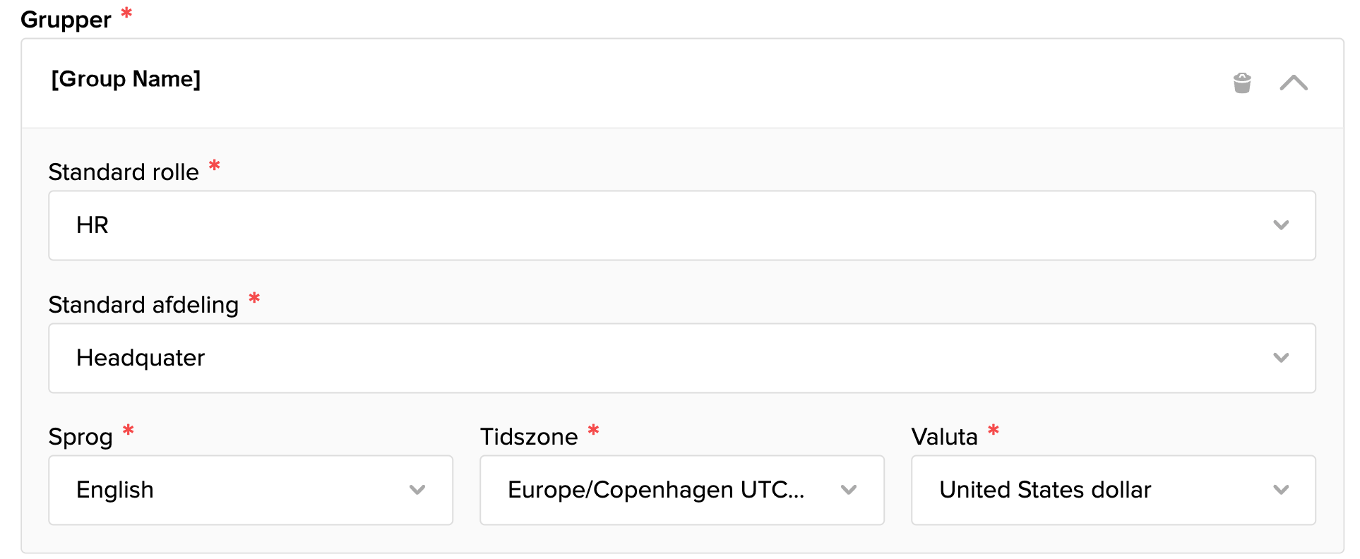Viewport: 1360px width, 559px height.
Task: Click the Grupper section label
Action: pyautogui.click(x=65, y=19)
